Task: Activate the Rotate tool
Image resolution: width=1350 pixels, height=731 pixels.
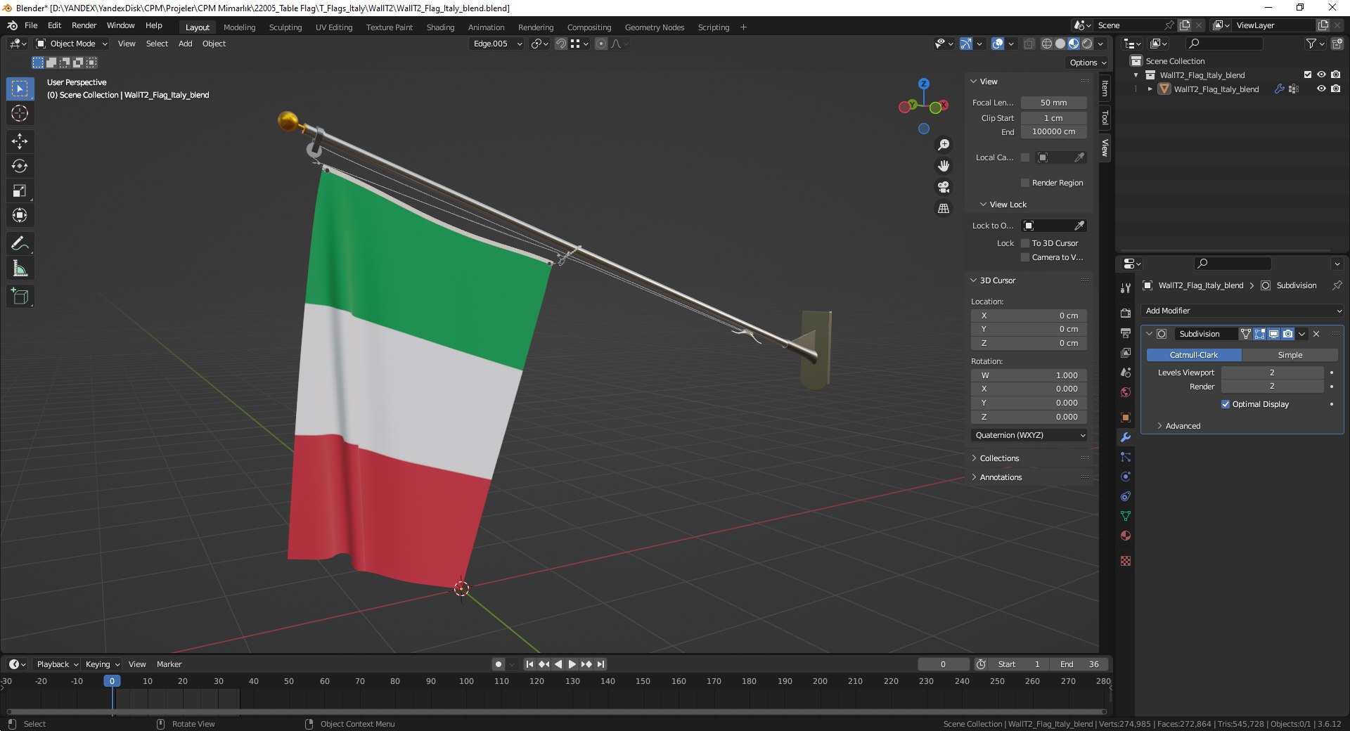Action: [20, 166]
